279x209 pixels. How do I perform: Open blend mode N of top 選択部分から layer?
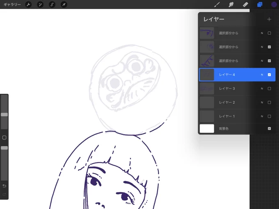(x=262, y=33)
